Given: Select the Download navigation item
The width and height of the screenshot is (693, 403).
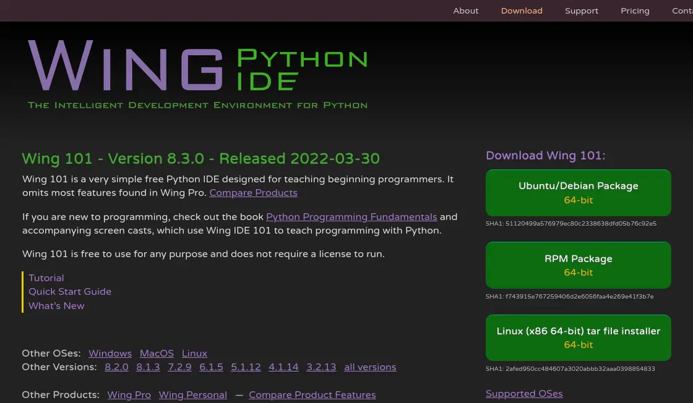Looking at the screenshot, I should pyautogui.click(x=522, y=11).
